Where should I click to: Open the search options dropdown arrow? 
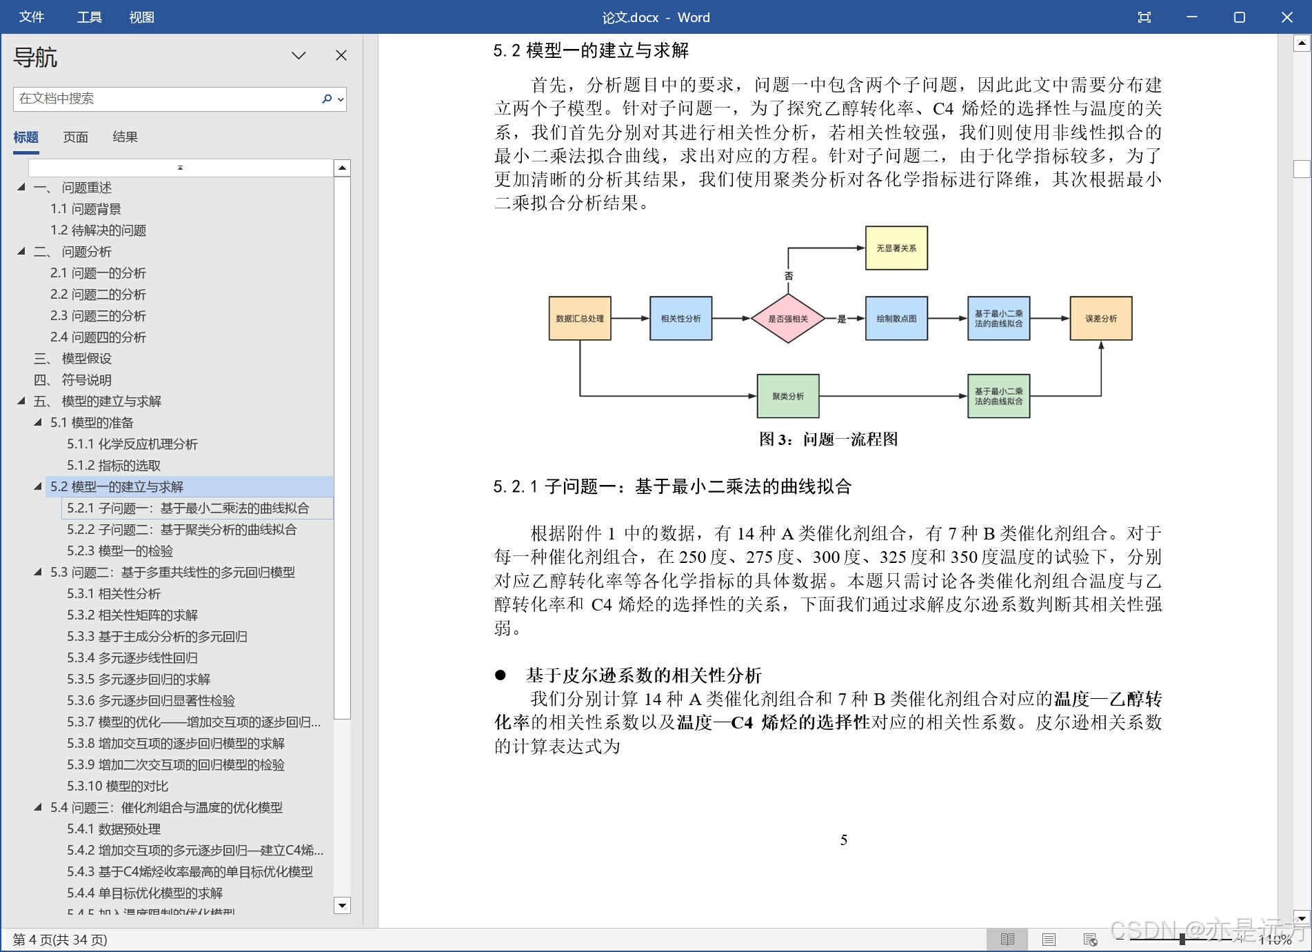[x=340, y=99]
